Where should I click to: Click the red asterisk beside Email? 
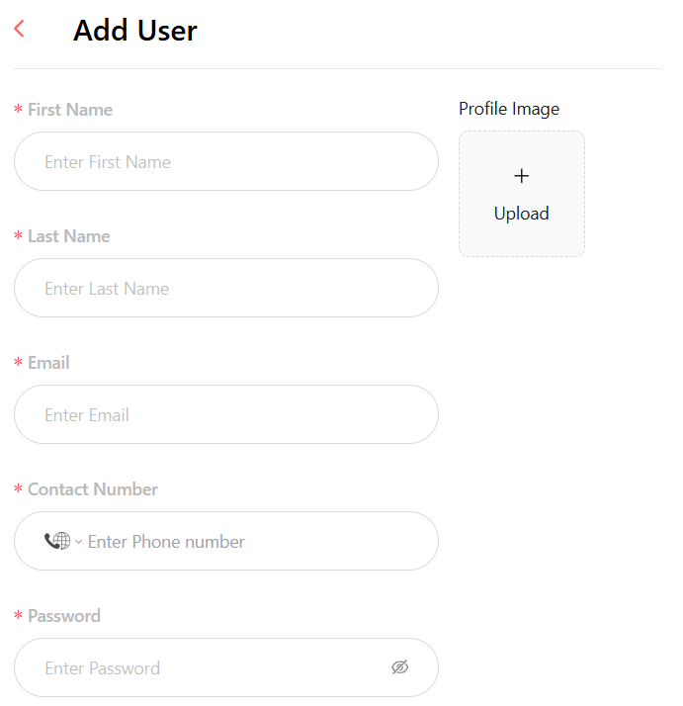click(x=18, y=362)
